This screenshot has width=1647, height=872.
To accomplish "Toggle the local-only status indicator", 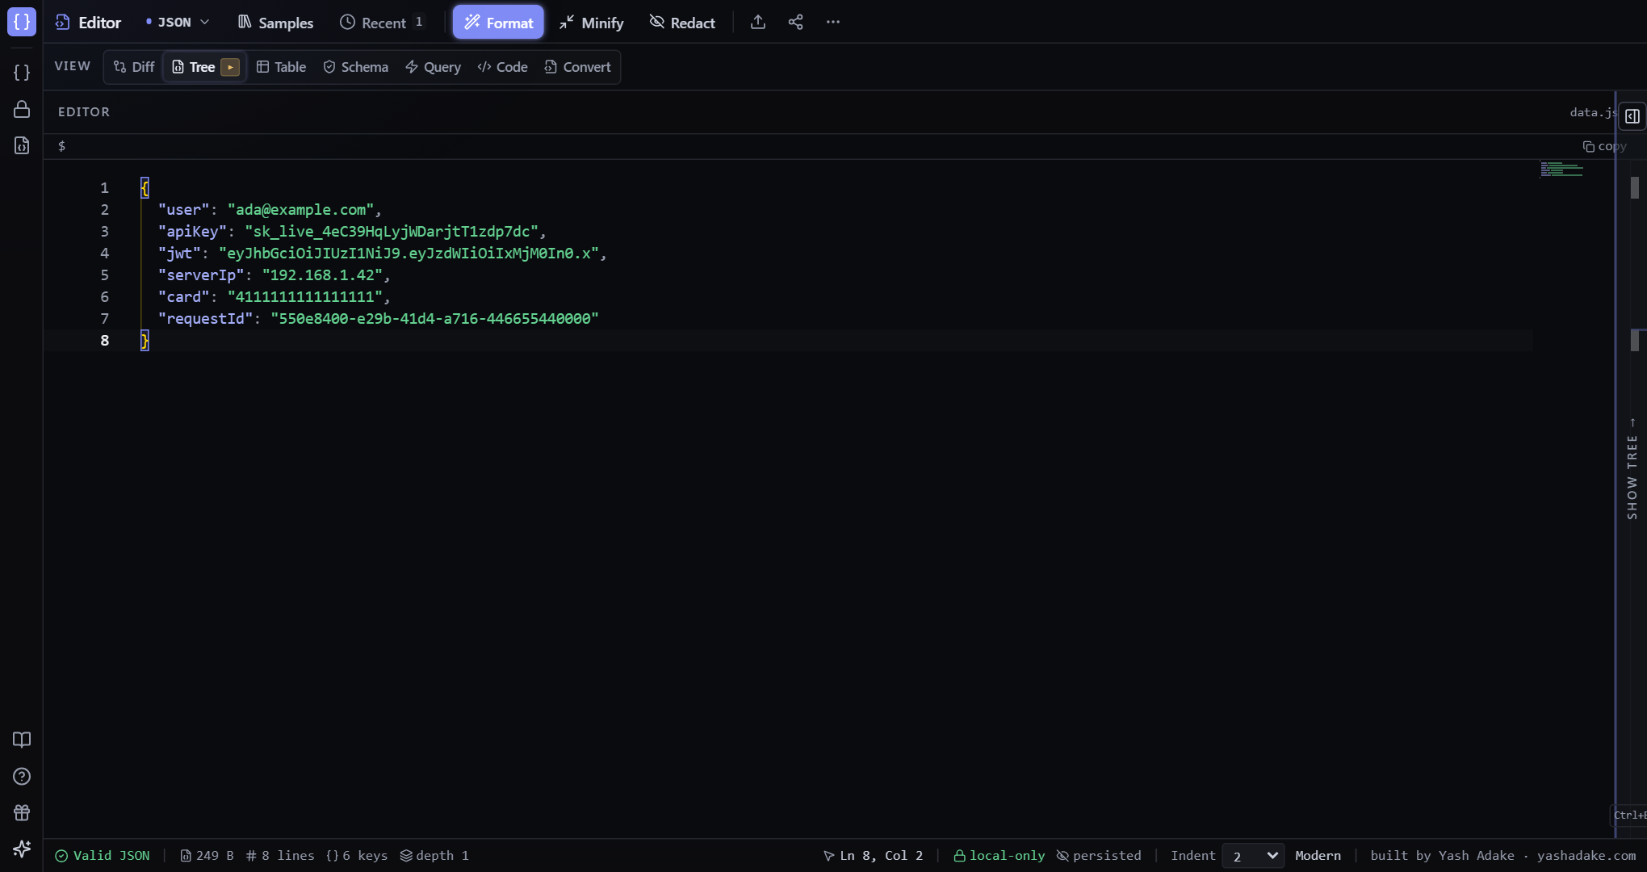I will [1000, 856].
